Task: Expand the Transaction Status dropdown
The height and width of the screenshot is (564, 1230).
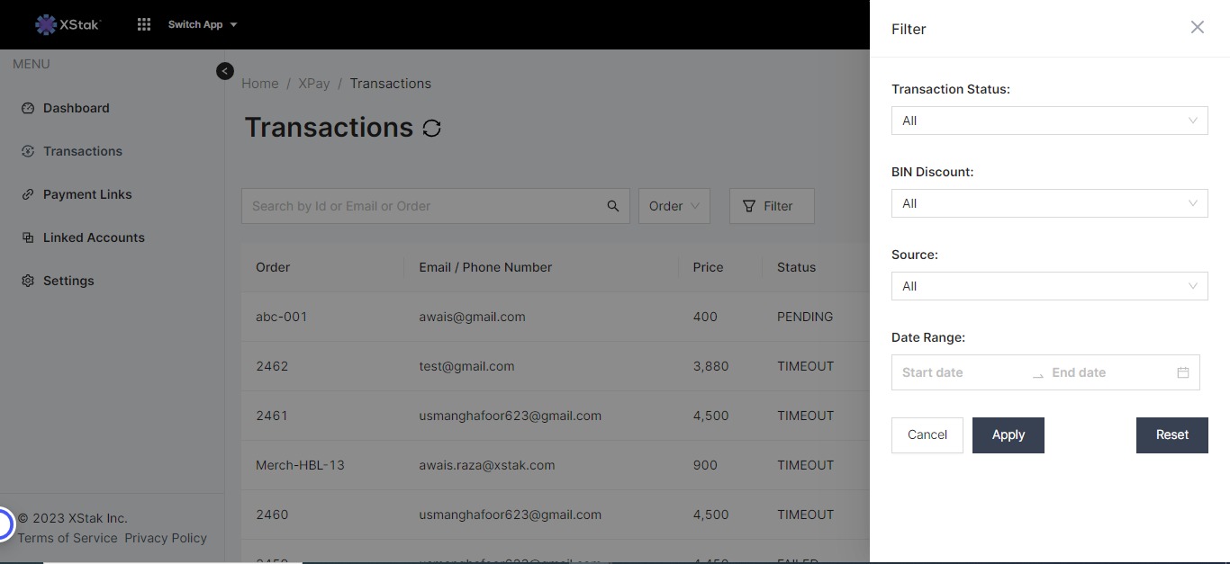Action: pos(1049,121)
